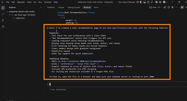This screenshot has height=101, width=187.
Task: Switch to the Ports tab
Action: (96, 7)
